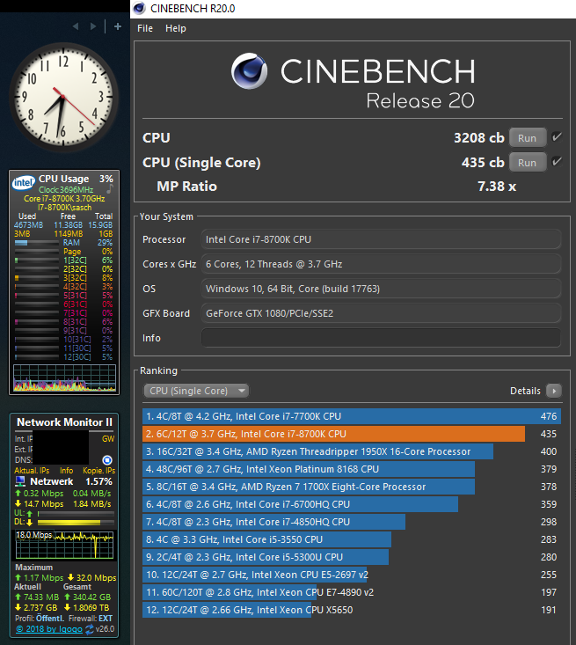This screenshot has width=576, height=645.
Task: Select ranking row 'Intel Core i7-6700HQ CPU'
Action: click(x=352, y=504)
